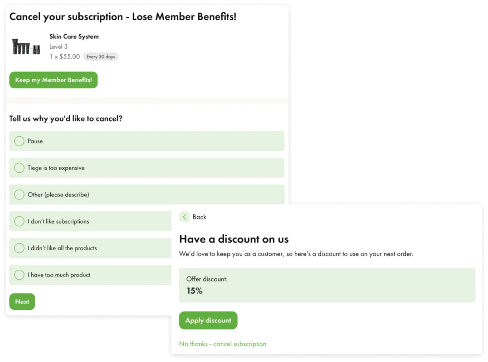The width and height of the screenshot is (488, 362).
Task: Click the Next button
Action: [22, 302]
